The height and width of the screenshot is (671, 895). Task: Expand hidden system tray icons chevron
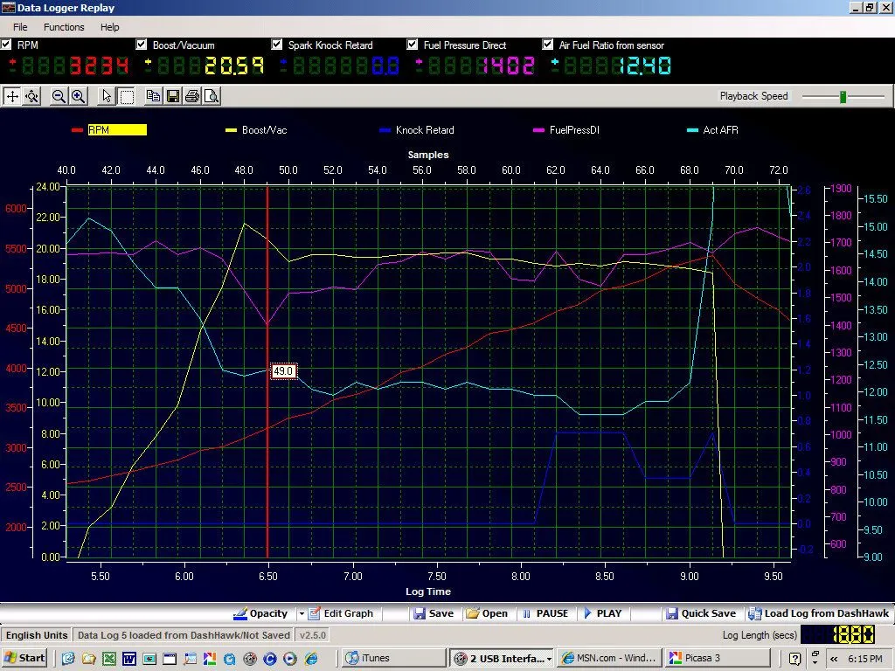click(835, 658)
